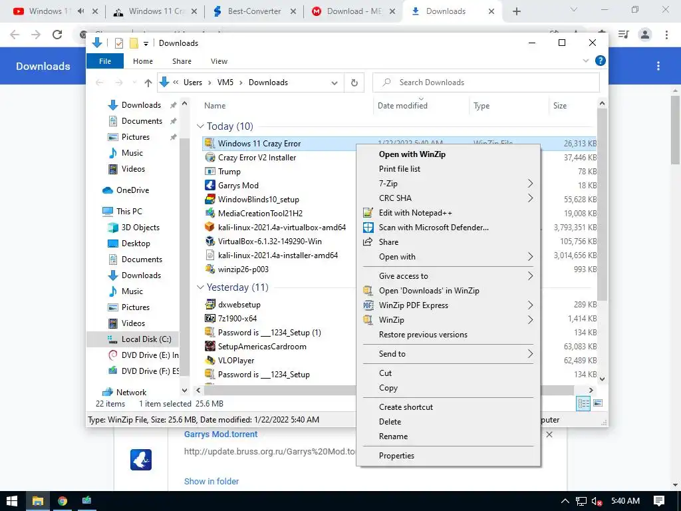Click the kali-linux virtualbox-amd64 file icon
This screenshot has height=511, width=681.
click(x=209, y=227)
